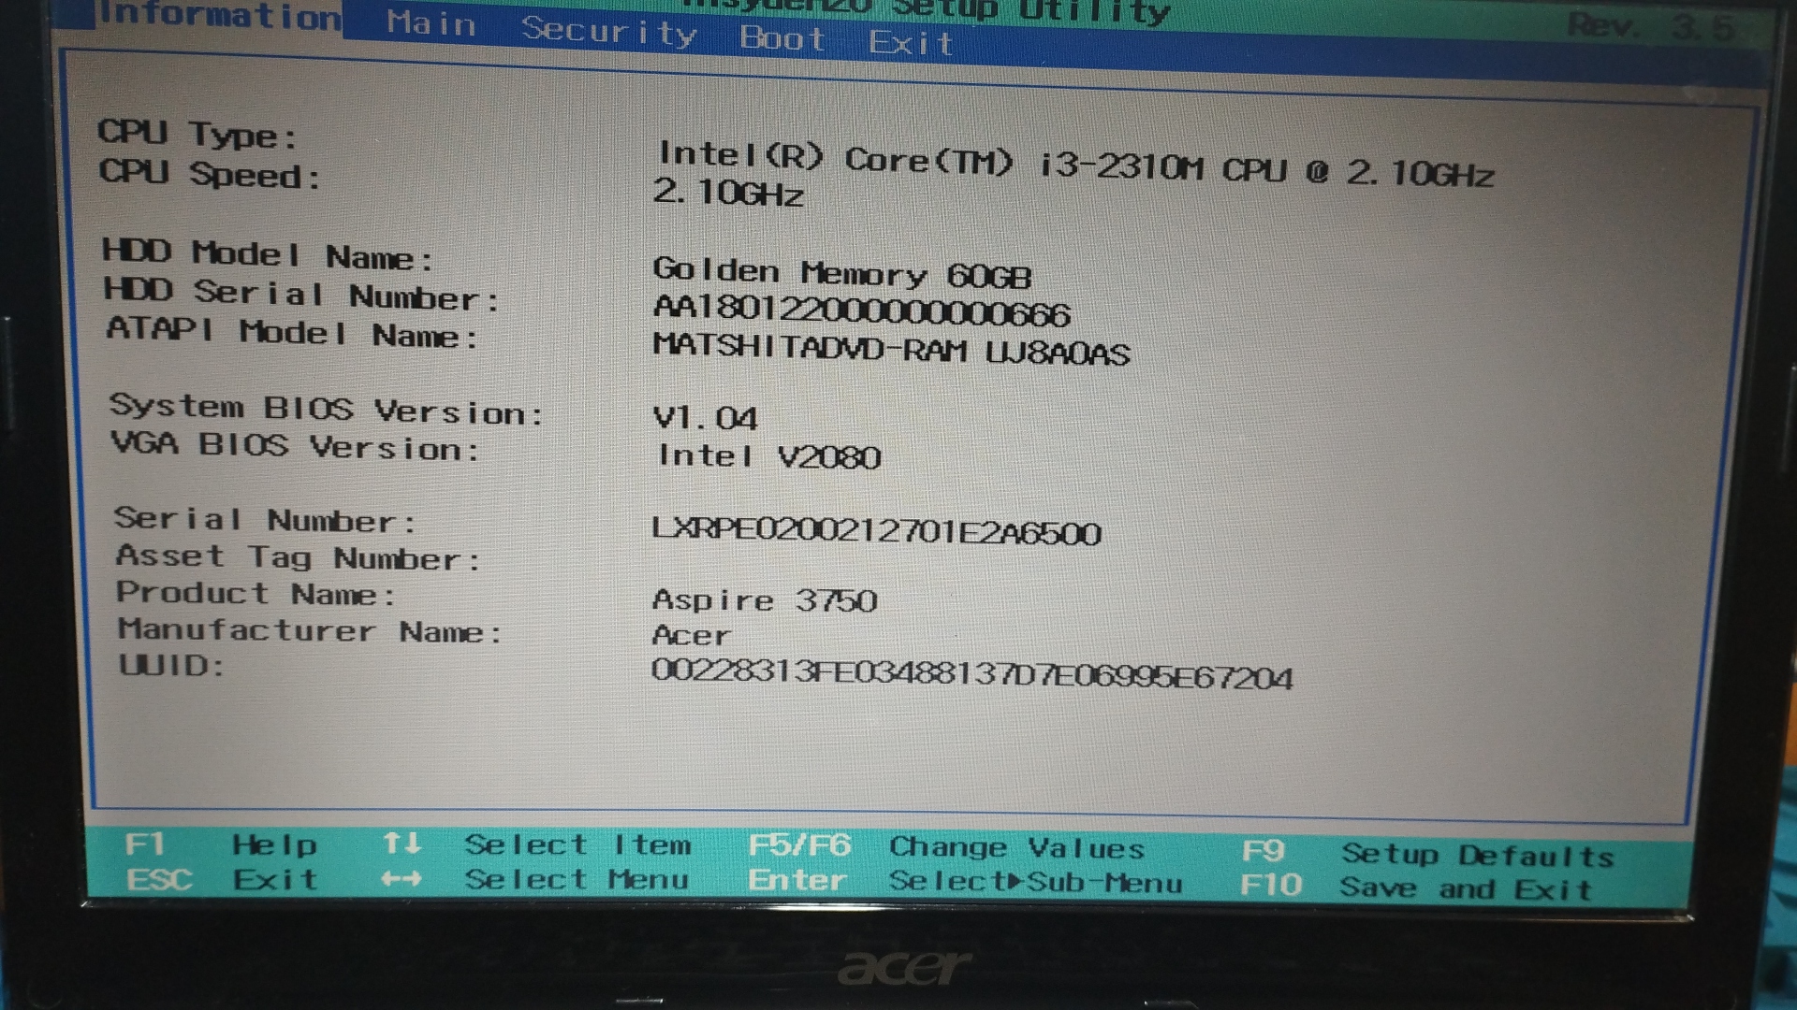Click the left-right arrows beside Select Menu
This screenshot has width=1797, height=1010.
(x=402, y=880)
